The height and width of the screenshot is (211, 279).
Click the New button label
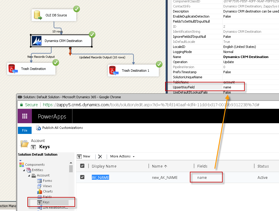tap(87, 156)
